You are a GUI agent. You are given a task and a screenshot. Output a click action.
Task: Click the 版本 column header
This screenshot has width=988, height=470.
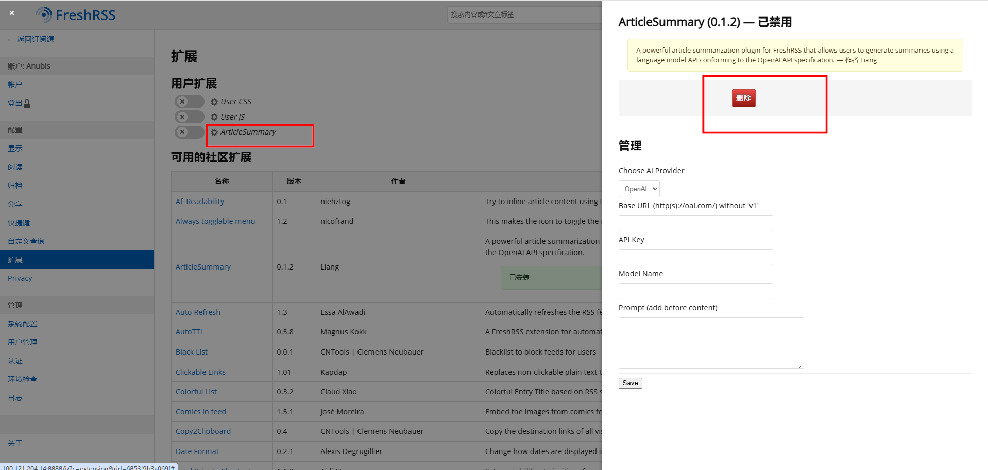[294, 181]
